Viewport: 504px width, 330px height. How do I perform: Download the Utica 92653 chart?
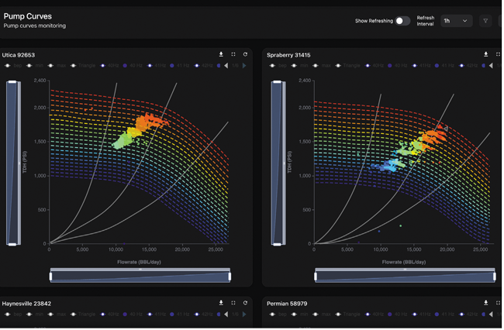click(221, 54)
